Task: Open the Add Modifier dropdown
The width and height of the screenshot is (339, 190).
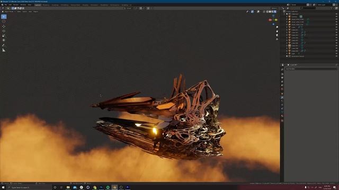Action: (311, 69)
